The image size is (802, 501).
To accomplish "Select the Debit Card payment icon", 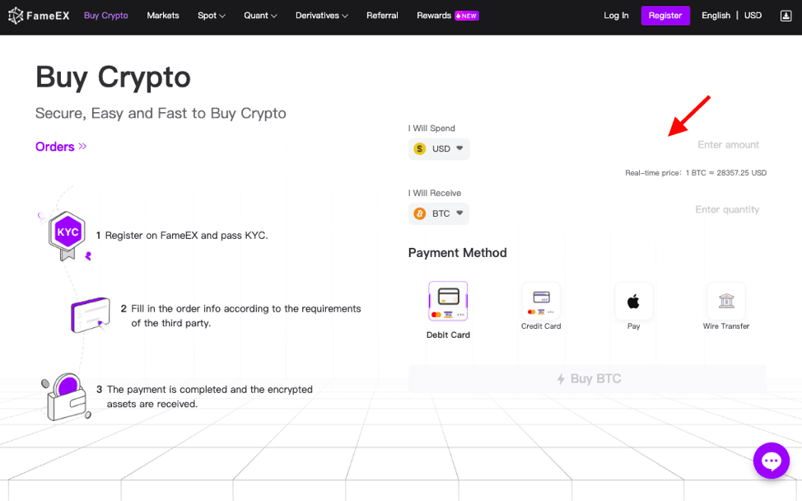I will pyautogui.click(x=448, y=302).
